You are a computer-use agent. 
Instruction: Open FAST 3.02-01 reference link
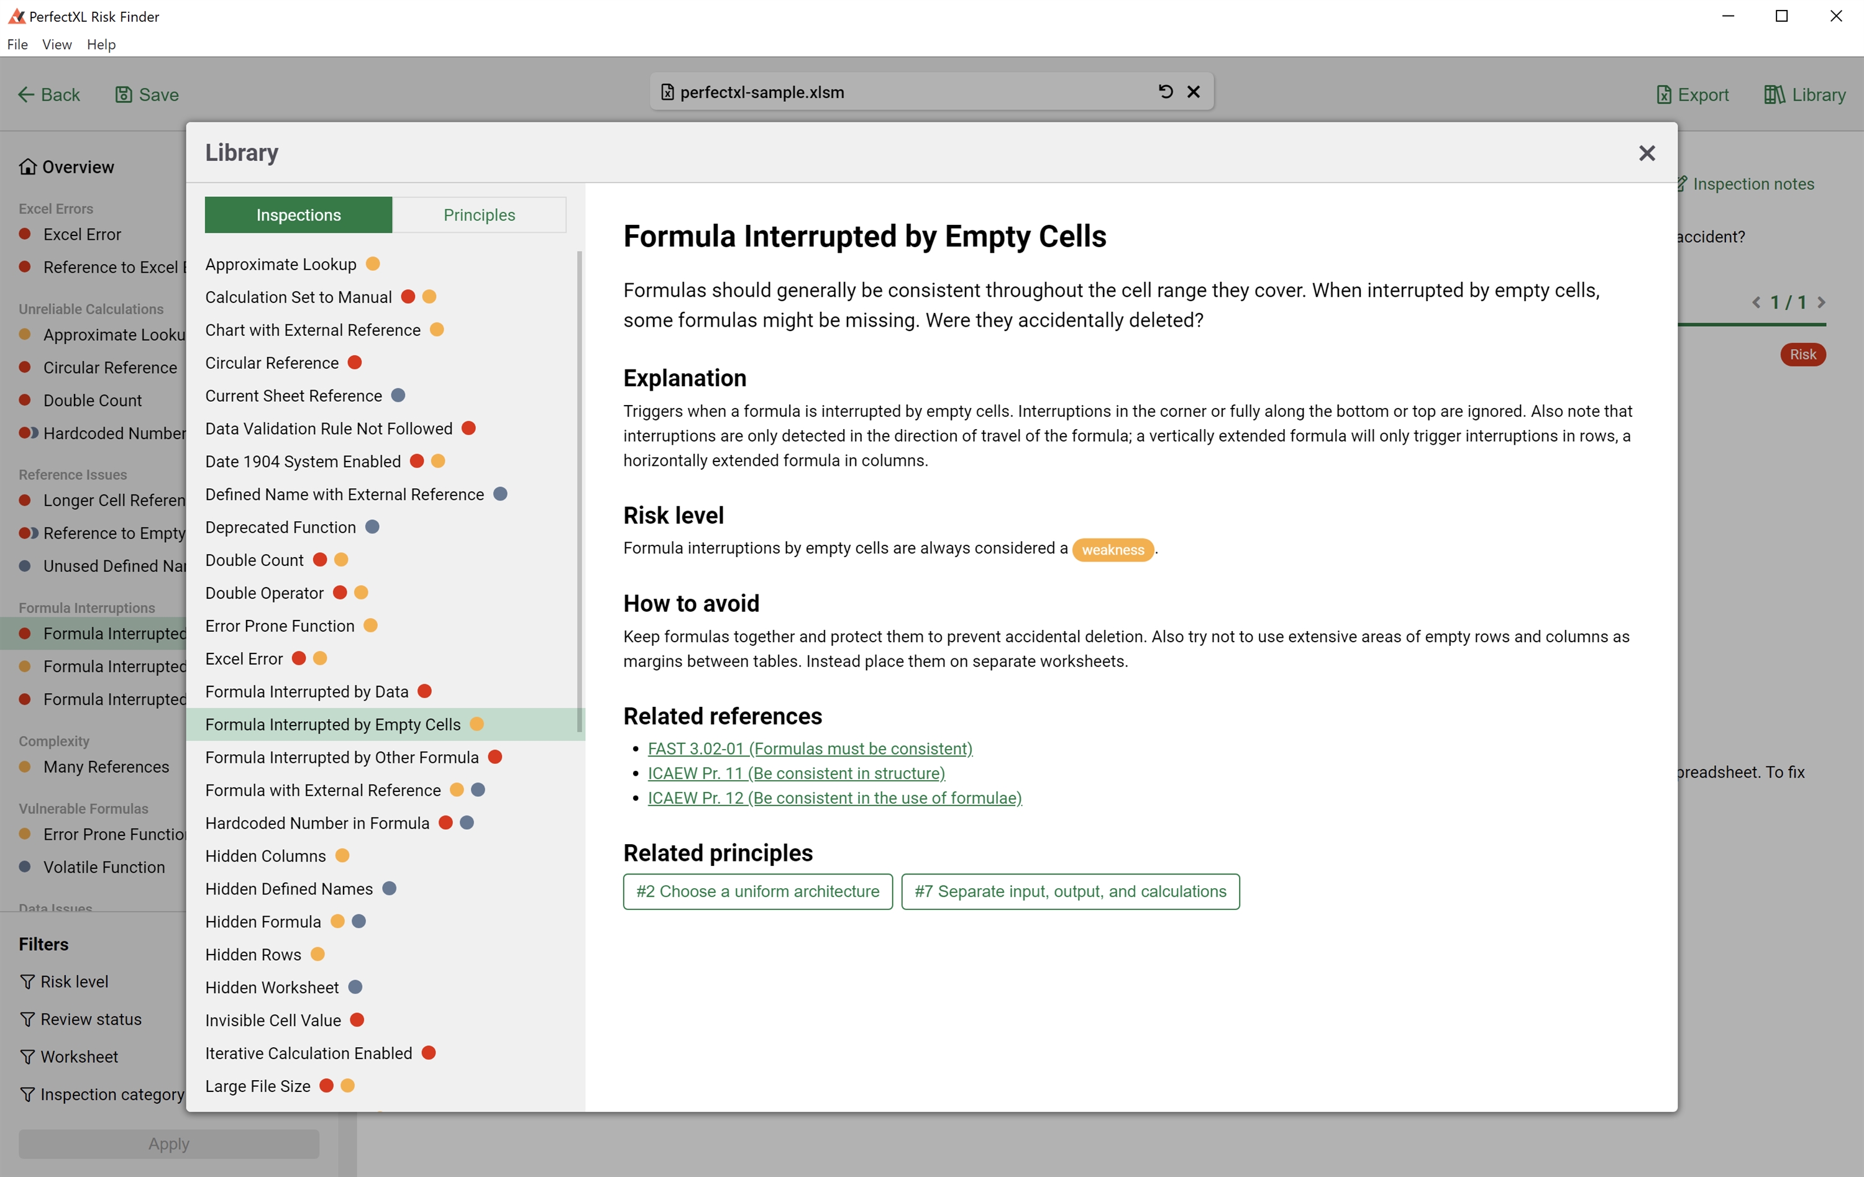click(x=810, y=748)
